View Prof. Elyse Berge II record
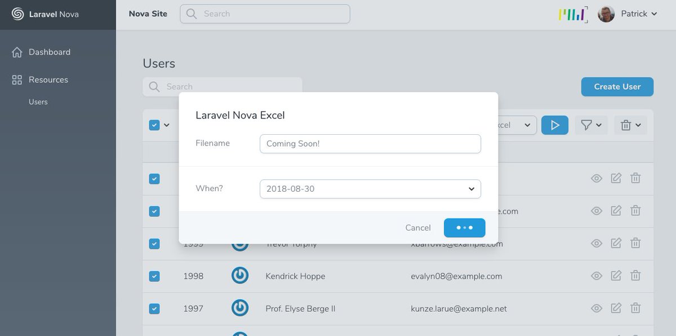The image size is (676, 336). click(597, 309)
